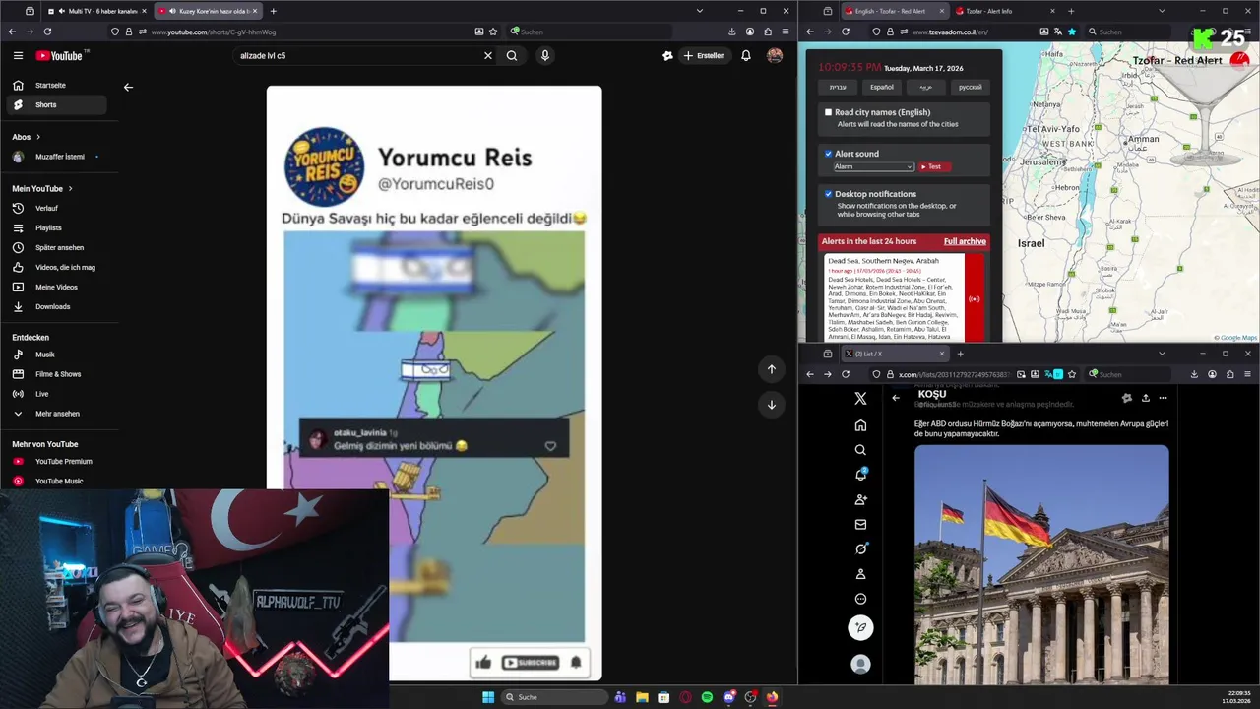The width and height of the screenshot is (1260, 709).
Task: Go to previous Short with up arrow
Action: 772,369
